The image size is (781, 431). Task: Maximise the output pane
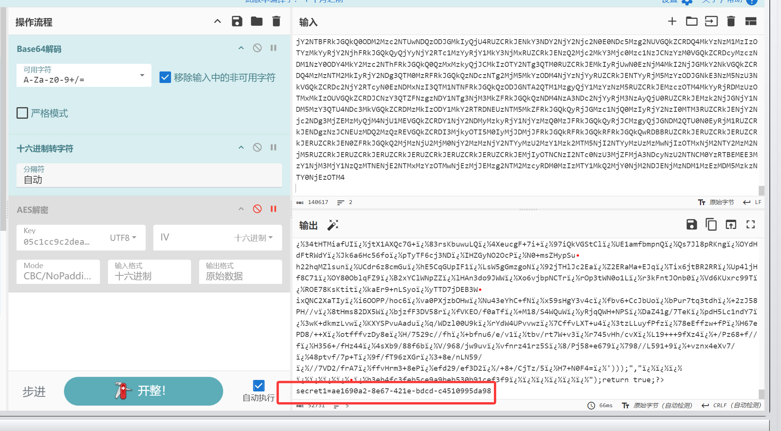coord(750,224)
